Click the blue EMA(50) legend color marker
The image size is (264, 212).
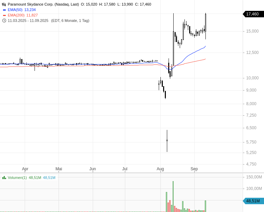pos(4,10)
